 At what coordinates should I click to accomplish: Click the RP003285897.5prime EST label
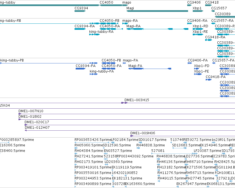[17, 140]
